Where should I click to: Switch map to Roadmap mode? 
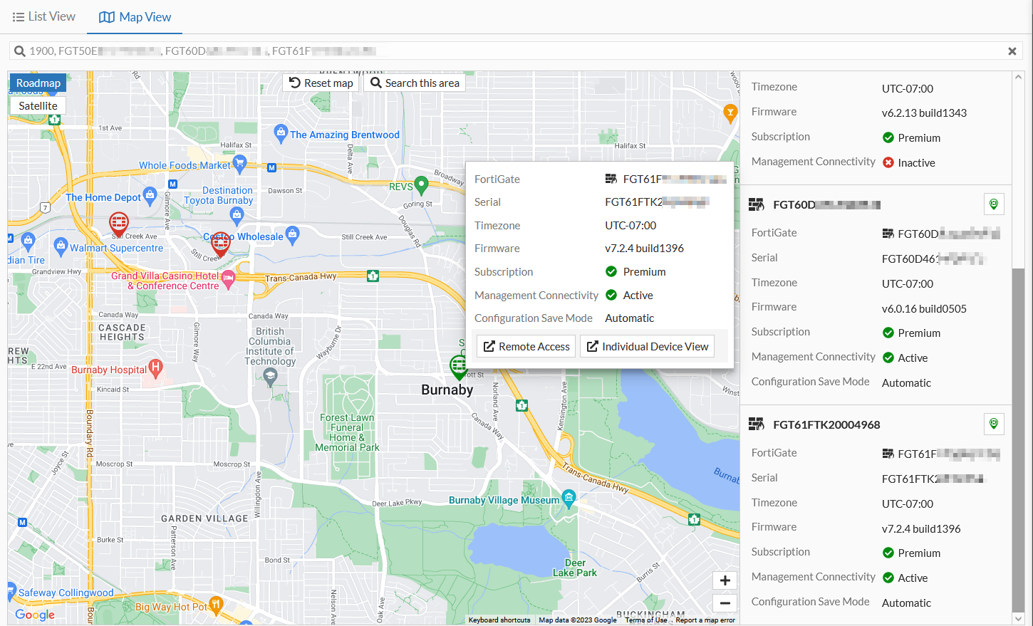pos(38,83)
